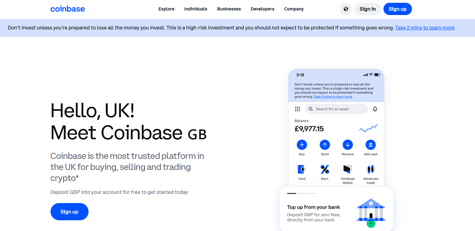Click the 'Hello, UK!' headline
Image resolution: width=475 pixels, height=231 pixels.
tap(92, 110)
